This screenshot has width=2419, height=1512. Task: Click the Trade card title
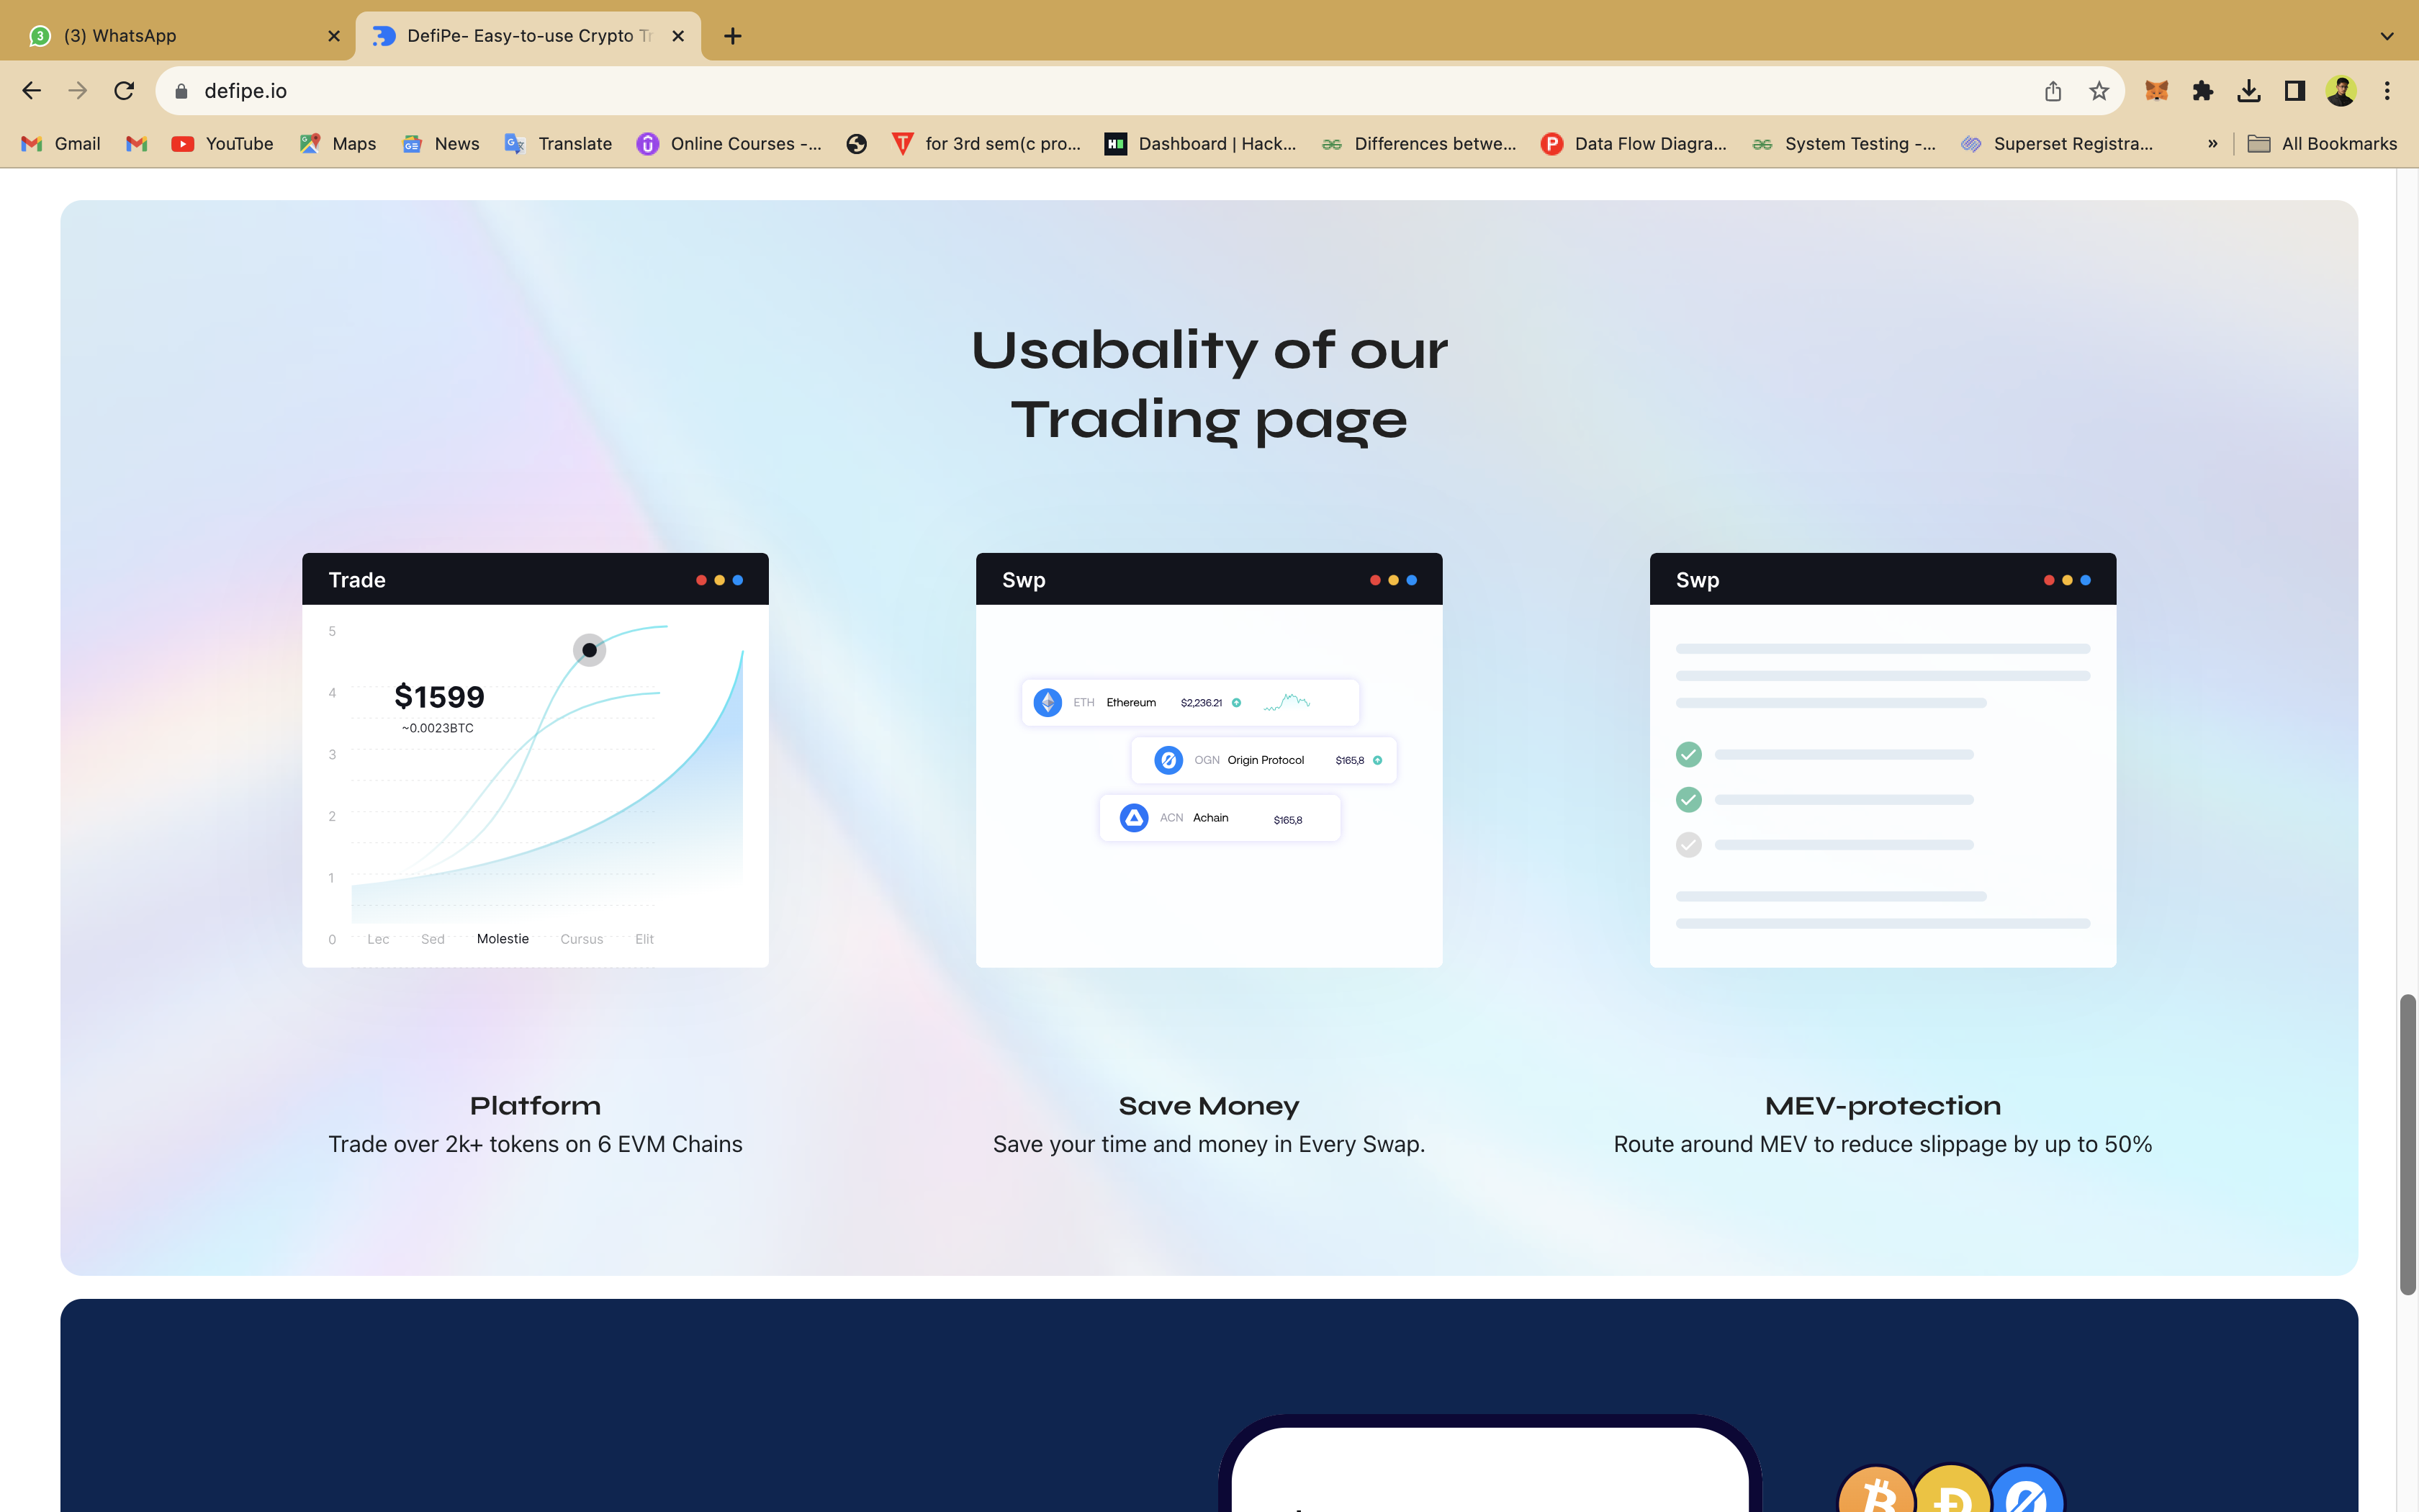(357, 580)
